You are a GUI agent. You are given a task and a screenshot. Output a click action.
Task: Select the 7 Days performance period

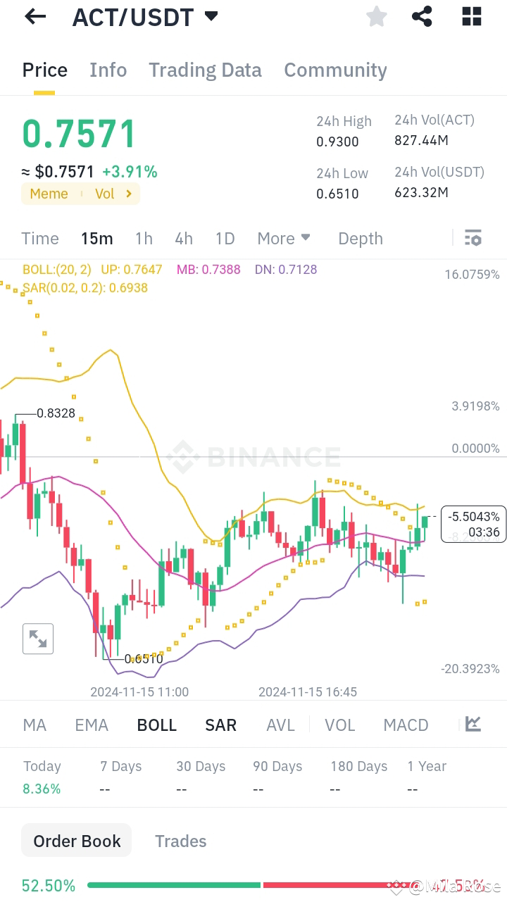120,766
